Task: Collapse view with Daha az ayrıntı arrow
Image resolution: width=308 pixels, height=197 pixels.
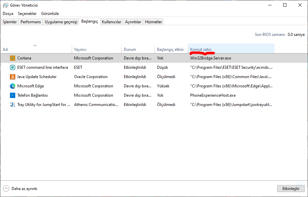Action: coord(6,189)
